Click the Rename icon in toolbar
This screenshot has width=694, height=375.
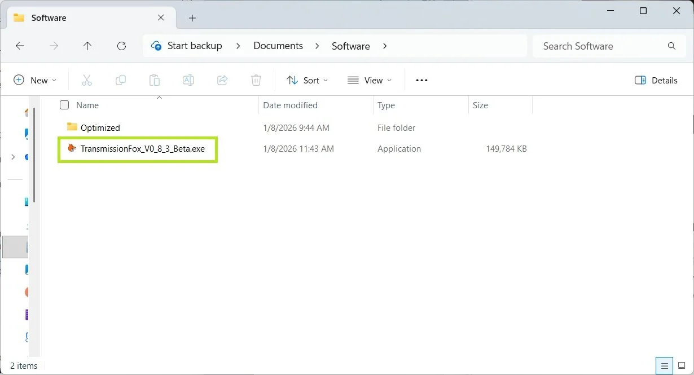188,80
